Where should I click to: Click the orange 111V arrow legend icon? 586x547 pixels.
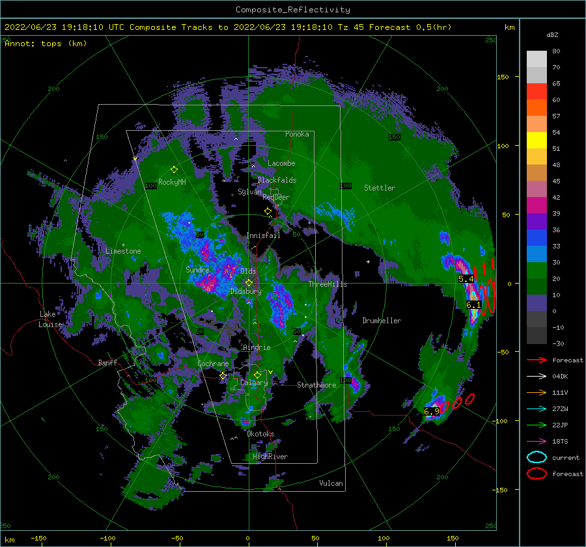(537, 392)
